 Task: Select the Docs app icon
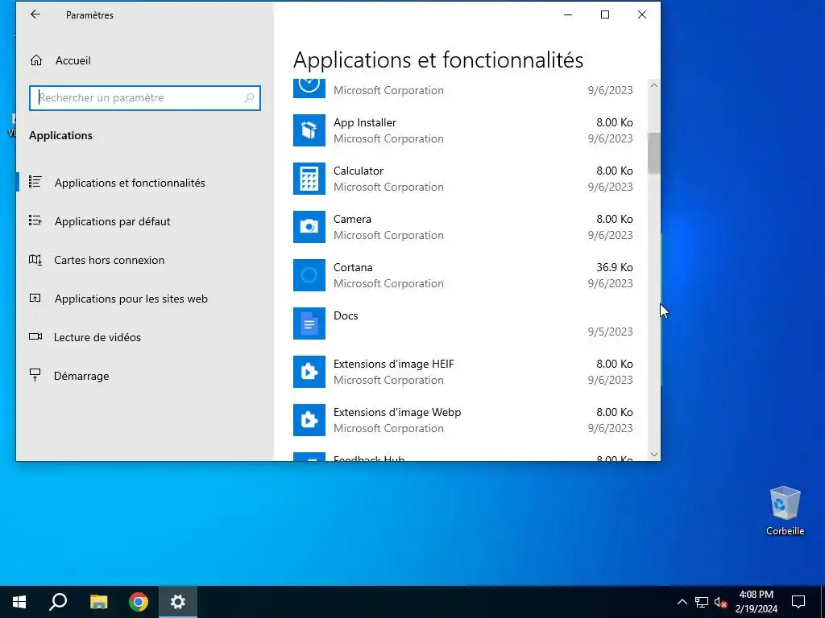pyautogui.click(x=309, y=323)
